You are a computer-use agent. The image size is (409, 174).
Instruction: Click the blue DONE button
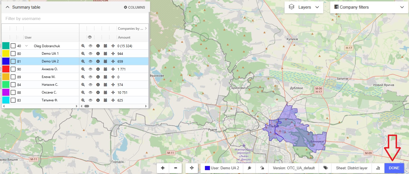[394, 168]
